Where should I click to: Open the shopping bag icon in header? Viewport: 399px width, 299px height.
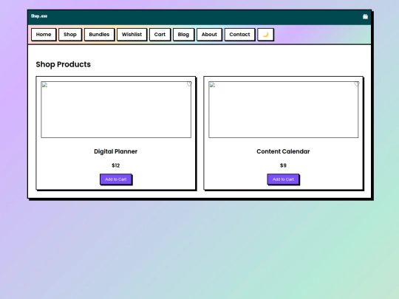pos(365,16)
